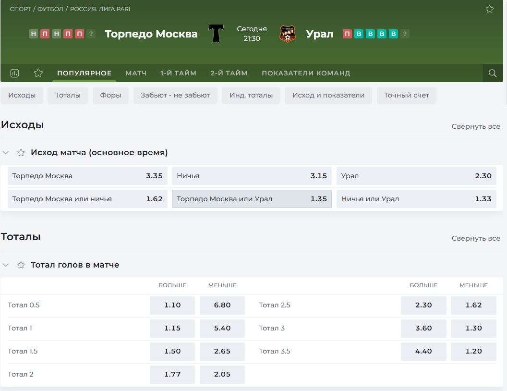Collapse the Исход матча market chevron
This screenshot has height=391, width=507.
coord(6,153)
